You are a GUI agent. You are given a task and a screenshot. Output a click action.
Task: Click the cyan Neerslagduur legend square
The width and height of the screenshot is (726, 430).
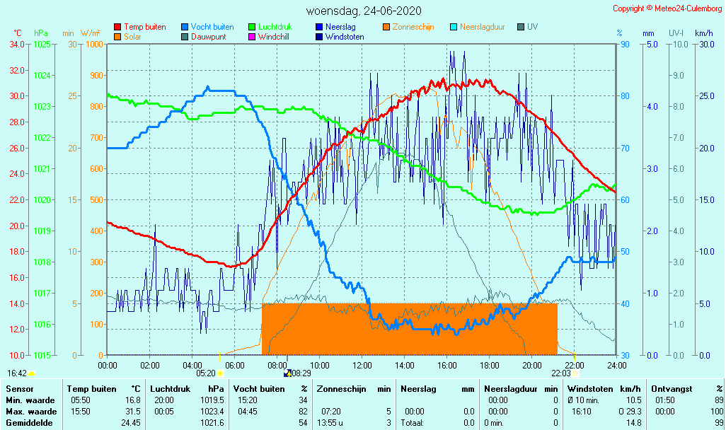454,27
